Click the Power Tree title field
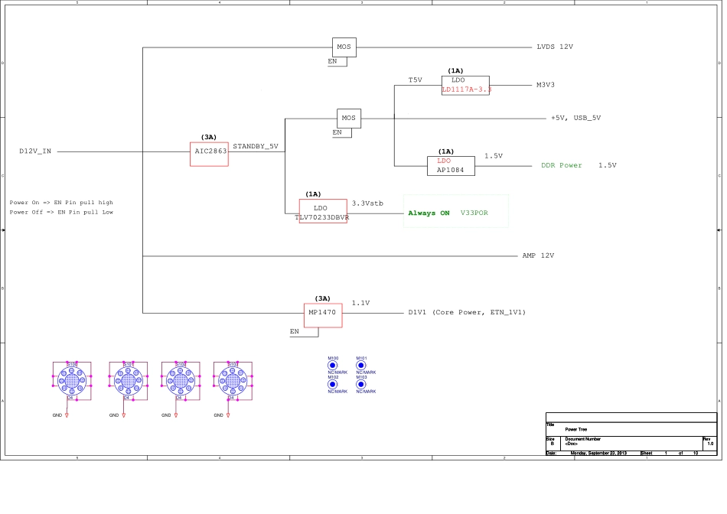The height and width of the screenshot is (514, 727). click(576, 430)
